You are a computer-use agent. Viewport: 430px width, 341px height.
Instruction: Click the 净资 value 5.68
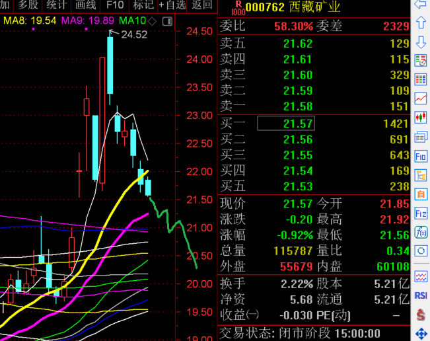tap(301, 299)
